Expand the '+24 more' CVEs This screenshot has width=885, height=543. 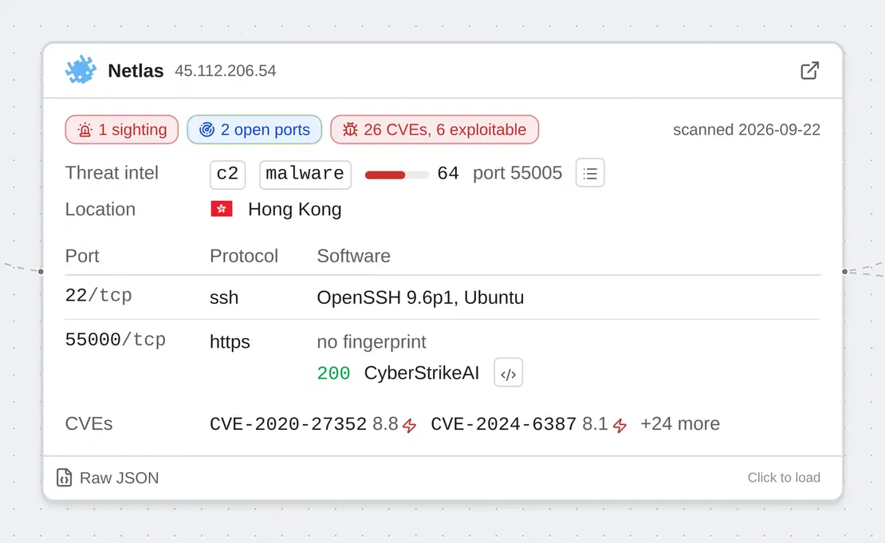tap(680, 424)
